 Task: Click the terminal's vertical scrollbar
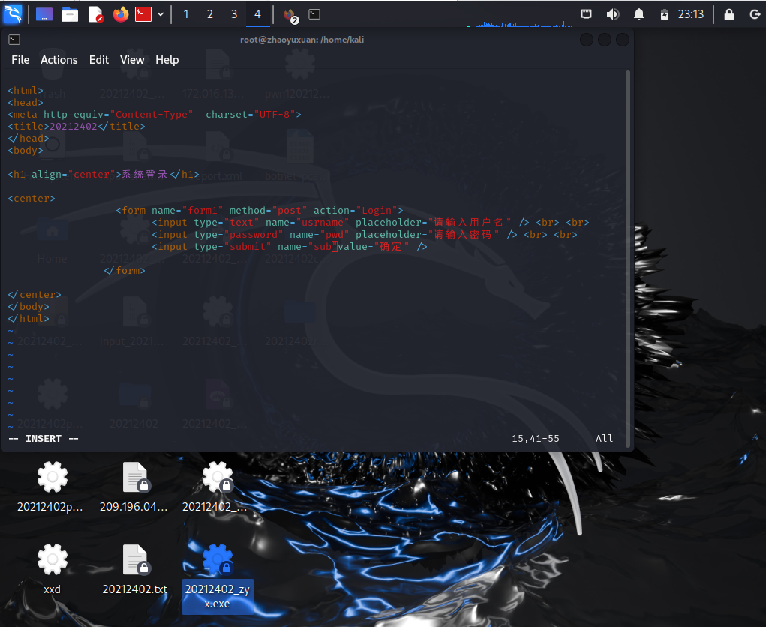628,259
